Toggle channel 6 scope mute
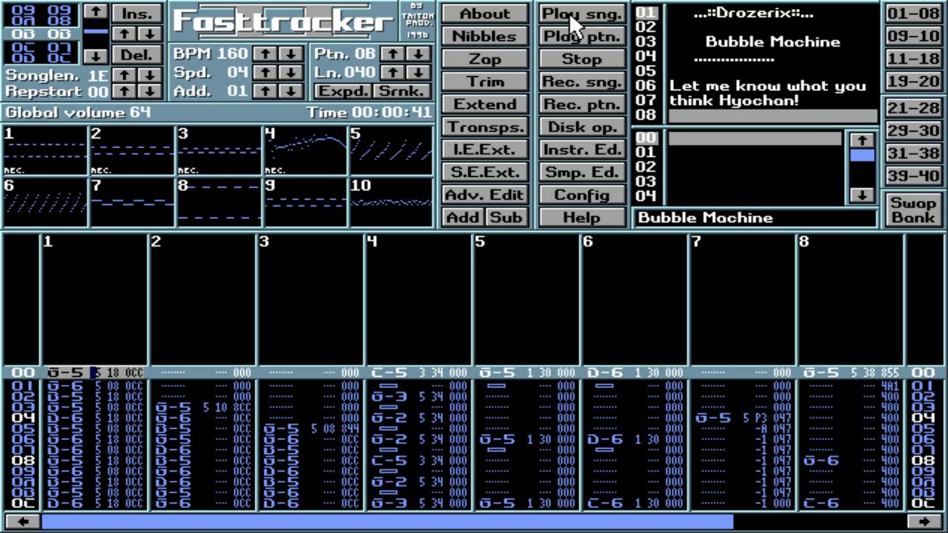Viewport: 948px width, 533px height. tap(44, 202)
